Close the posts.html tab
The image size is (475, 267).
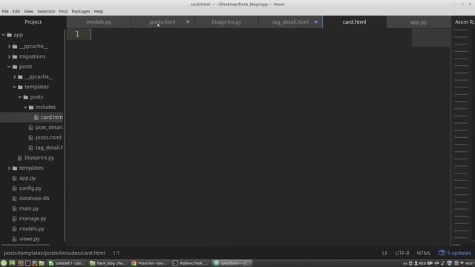tap(188, 22)
